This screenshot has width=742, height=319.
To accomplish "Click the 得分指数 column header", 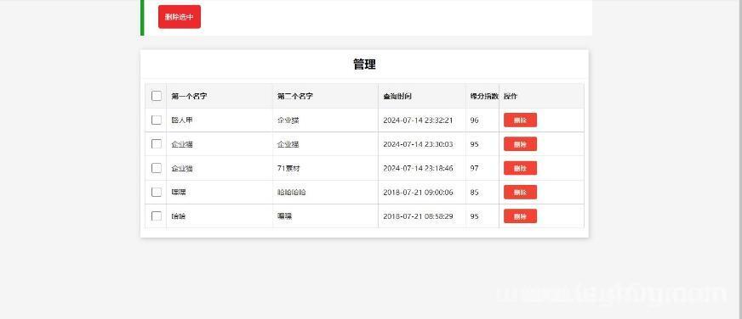I will [484, 96].
